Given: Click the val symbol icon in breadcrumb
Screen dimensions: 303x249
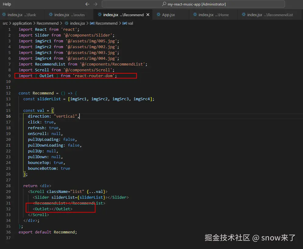Looking at the screenshot, I should [125, 23].
